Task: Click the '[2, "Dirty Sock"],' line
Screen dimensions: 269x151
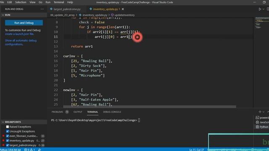Action: pos(89,66)
